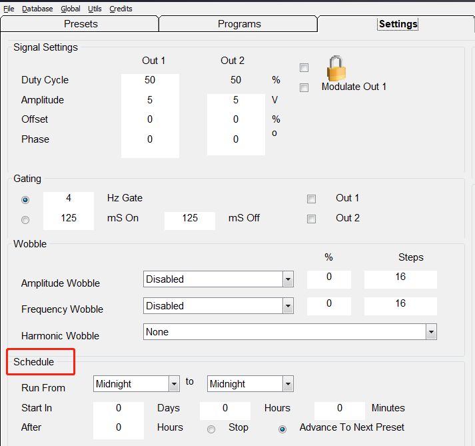Click the Start In Days field
475x446 pixels.
click(119, 408)
